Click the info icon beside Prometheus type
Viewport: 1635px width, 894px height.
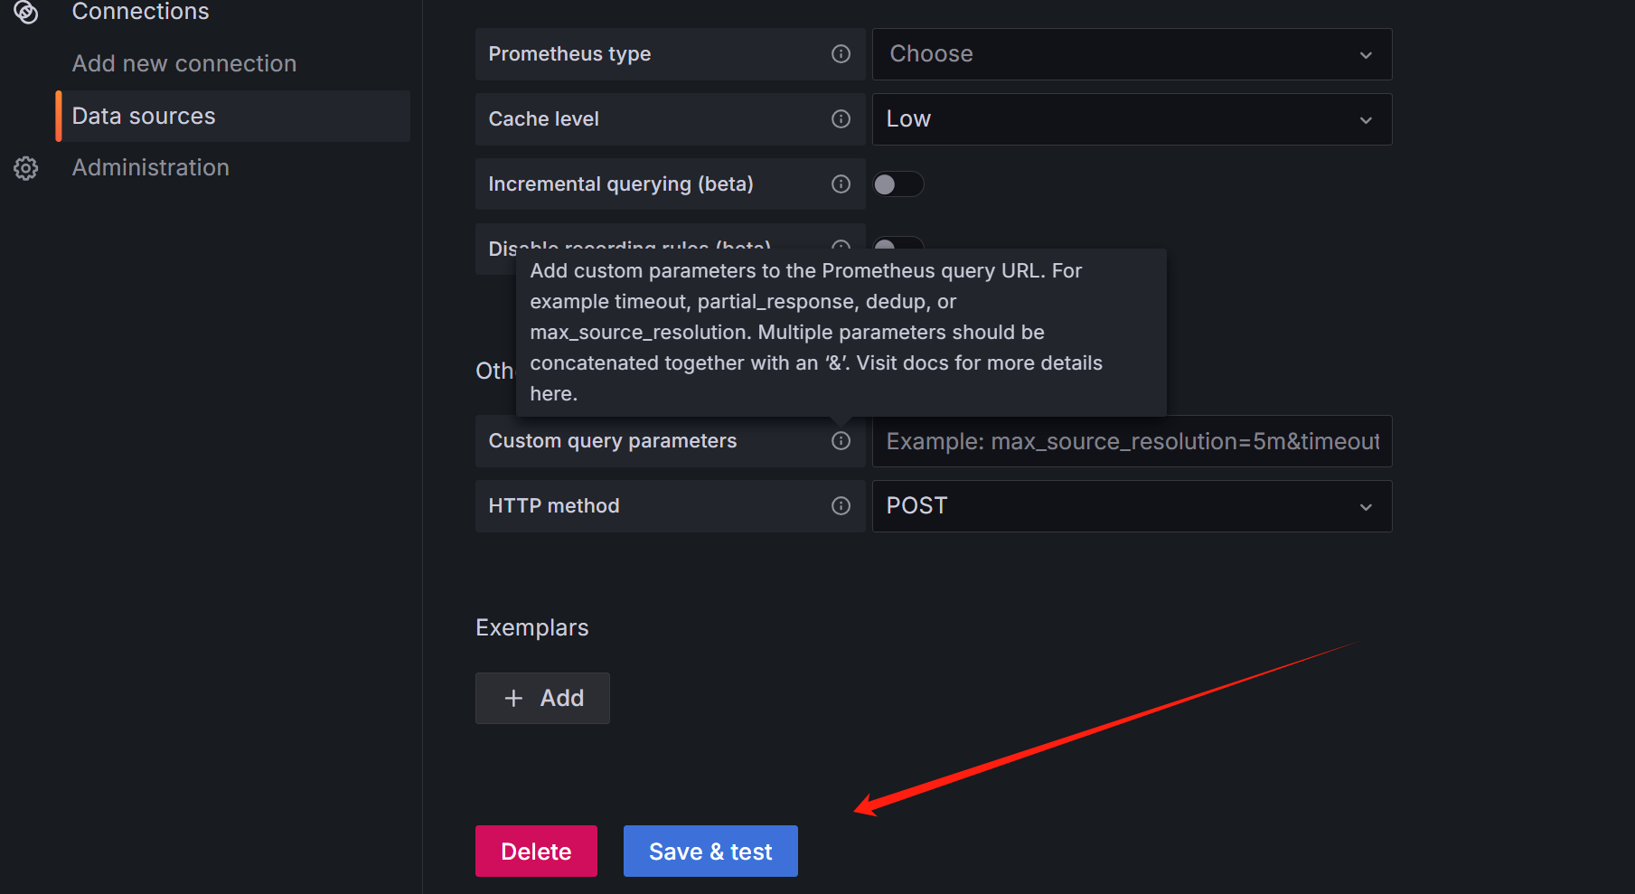[x=841, y=54]
